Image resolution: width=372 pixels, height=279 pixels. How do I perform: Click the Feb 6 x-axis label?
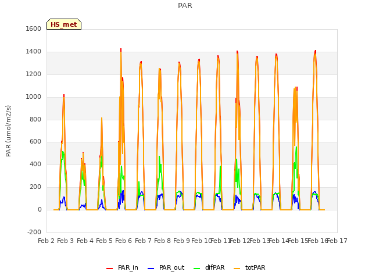coord(123,241)
